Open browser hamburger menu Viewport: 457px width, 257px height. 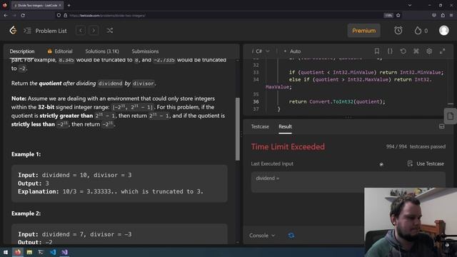coord(451,15)
